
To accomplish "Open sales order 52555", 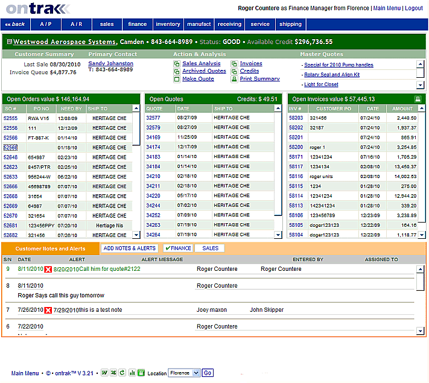I will [10, 118].
